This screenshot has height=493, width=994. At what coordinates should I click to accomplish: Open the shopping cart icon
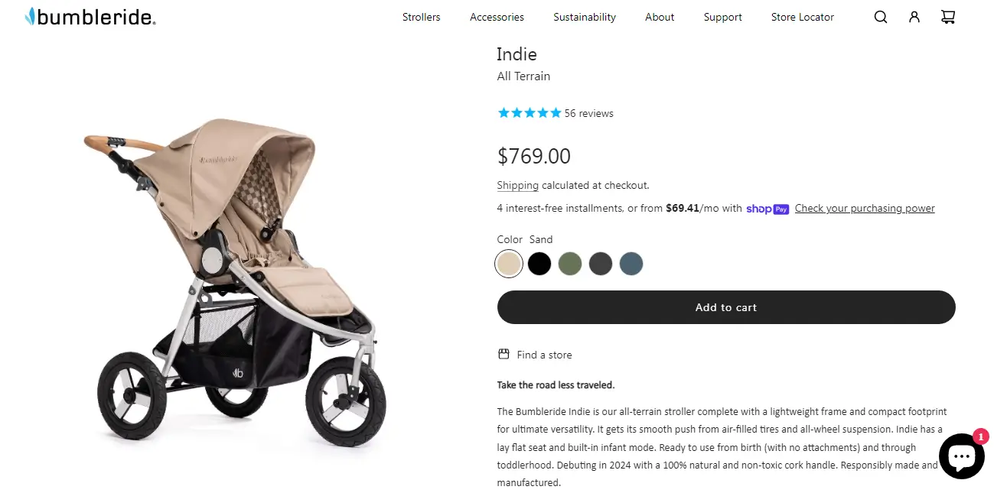click(x=948, y=17)
